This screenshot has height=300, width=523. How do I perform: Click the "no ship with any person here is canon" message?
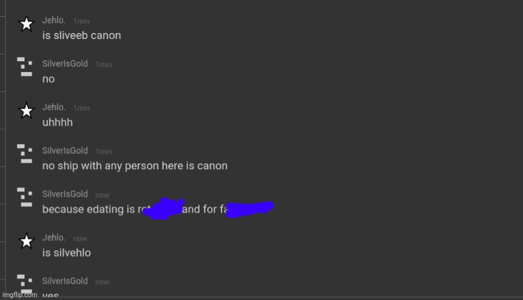[135, 166]
